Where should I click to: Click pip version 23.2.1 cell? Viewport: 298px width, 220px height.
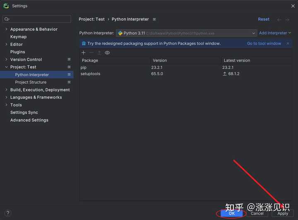coord(157,67)
